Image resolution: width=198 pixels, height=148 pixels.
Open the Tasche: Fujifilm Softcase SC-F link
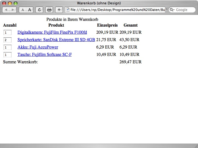pyautogui.click(x=45, y=55)
